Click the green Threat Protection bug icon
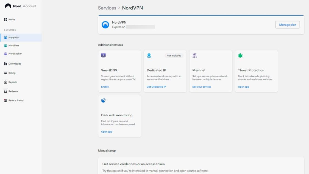 click(x=240, y=55)
